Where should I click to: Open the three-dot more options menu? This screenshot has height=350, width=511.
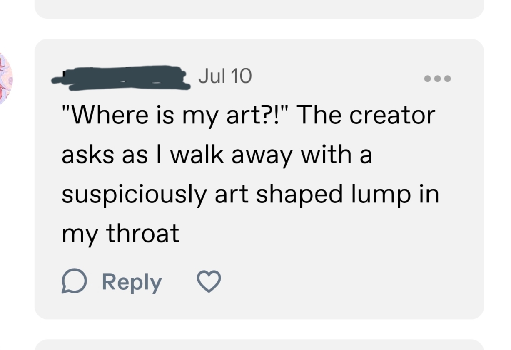point(437,78)
